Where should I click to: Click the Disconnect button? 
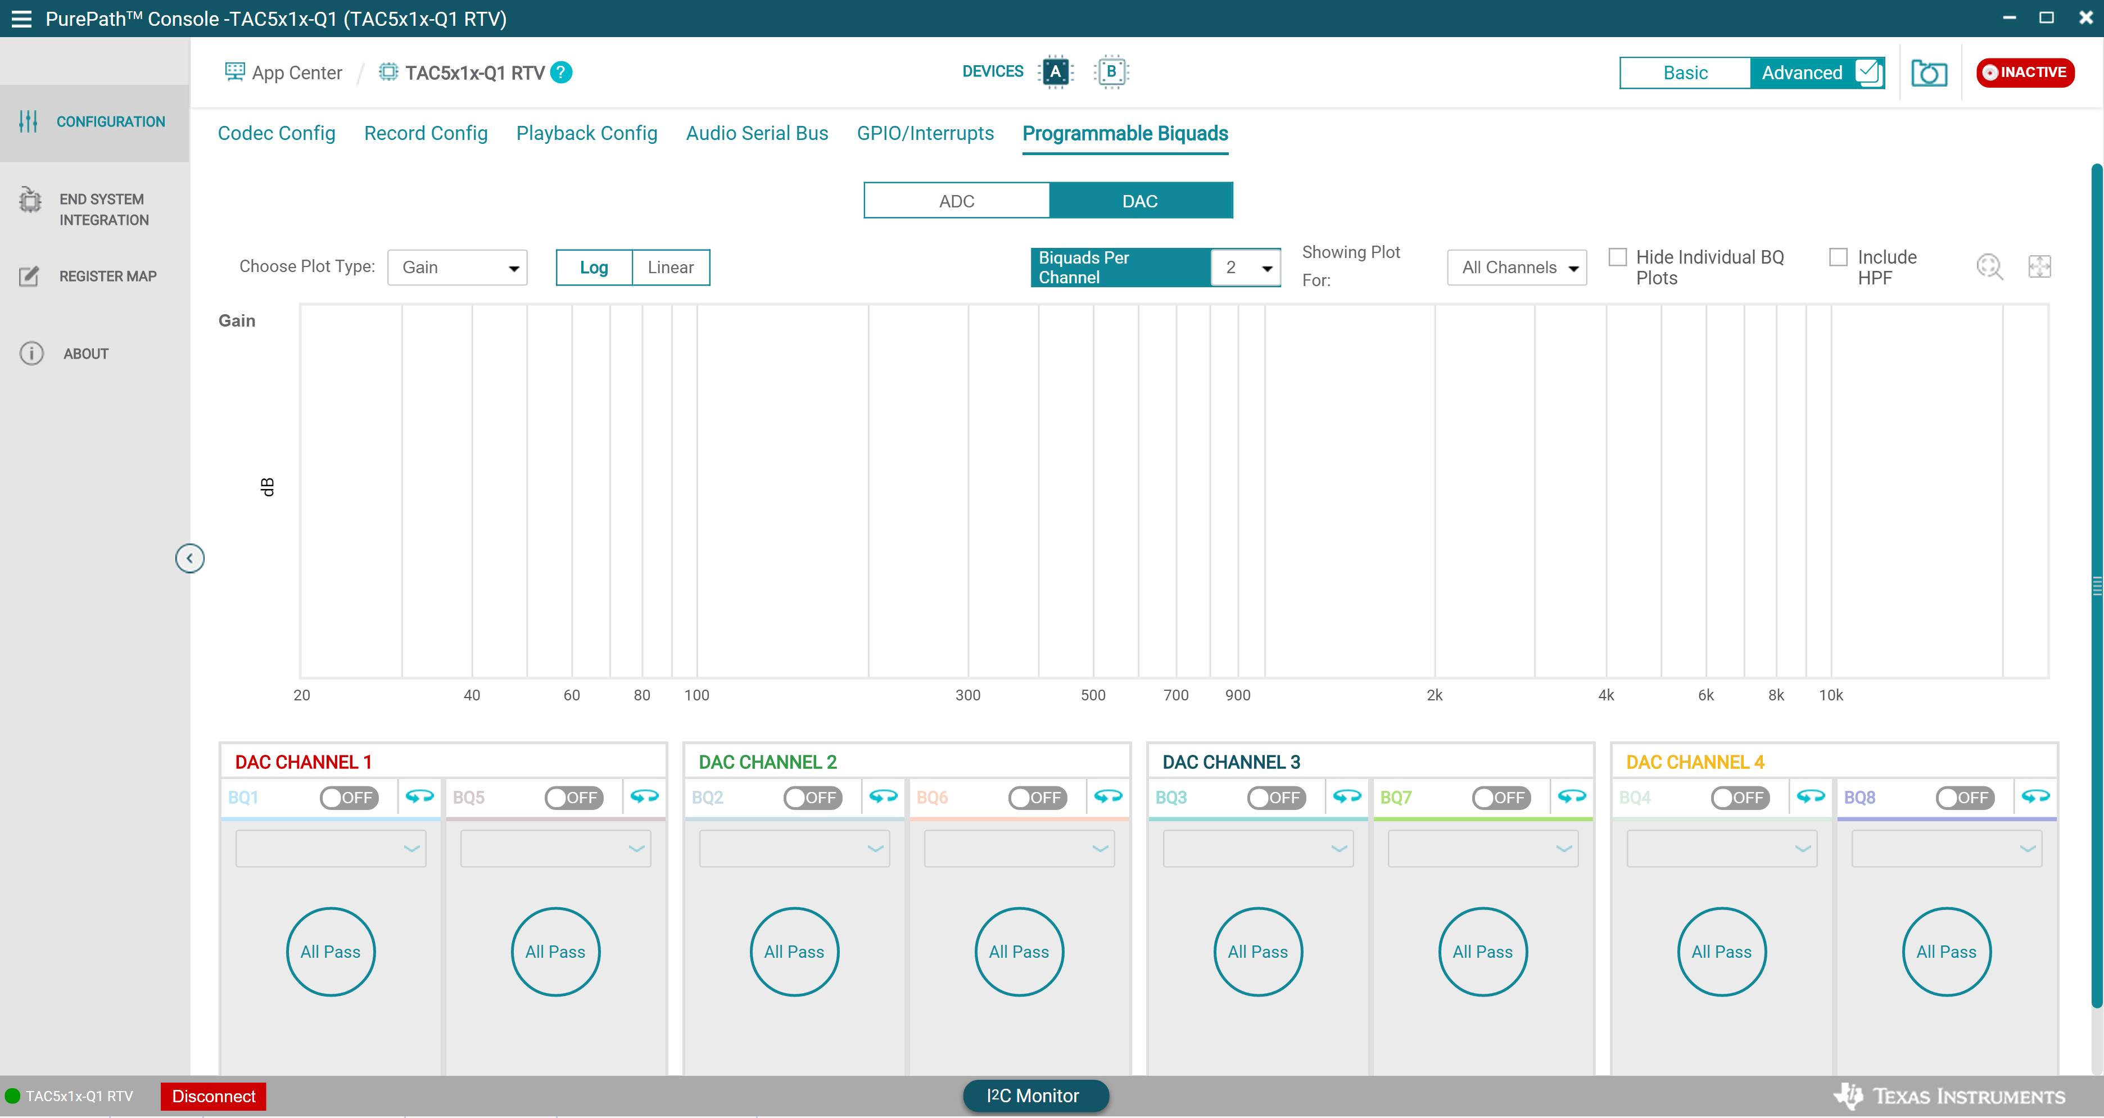(x=213, y=1096)
